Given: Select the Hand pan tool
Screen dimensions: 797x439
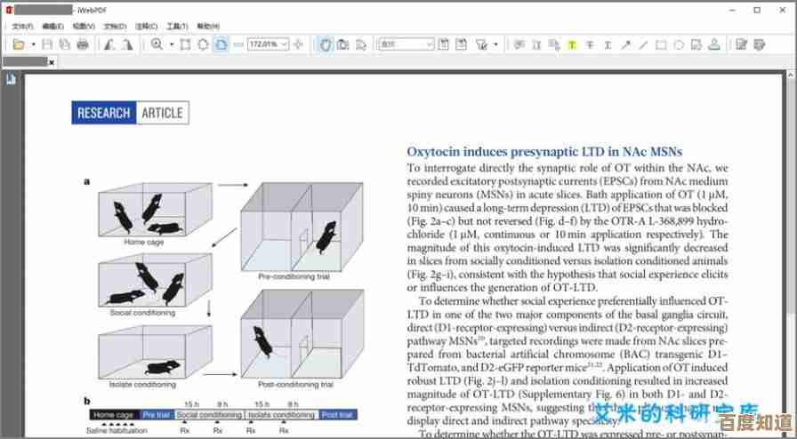Looking at the screenshot, I should click(x=326, y=44).
